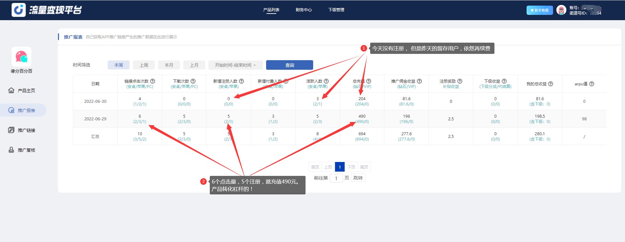Select page 1 in pagination
Image resolution: width=625 pixels, height=242 pixels.
pos(340,167)
